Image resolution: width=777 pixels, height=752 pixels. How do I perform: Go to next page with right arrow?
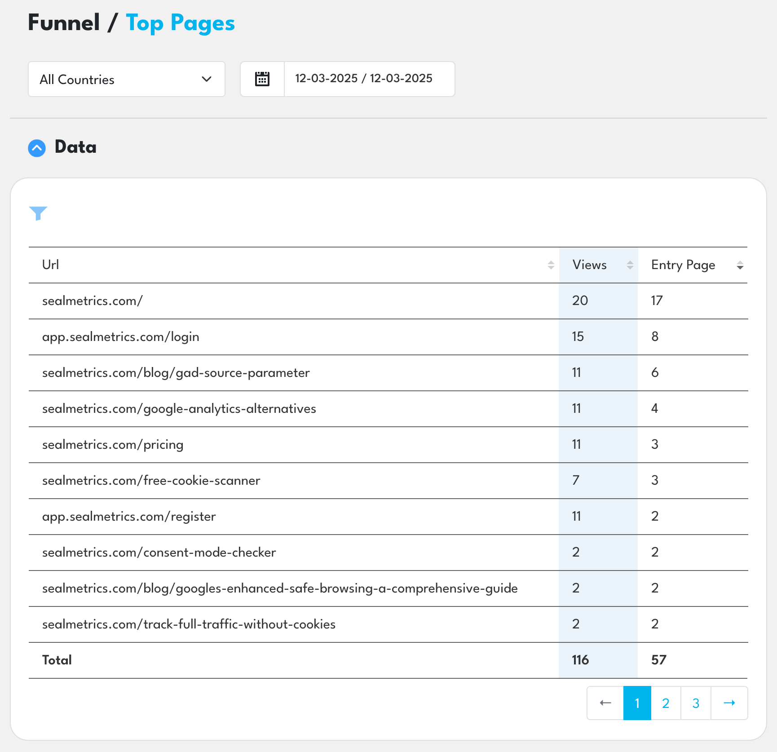pos(729,703)
